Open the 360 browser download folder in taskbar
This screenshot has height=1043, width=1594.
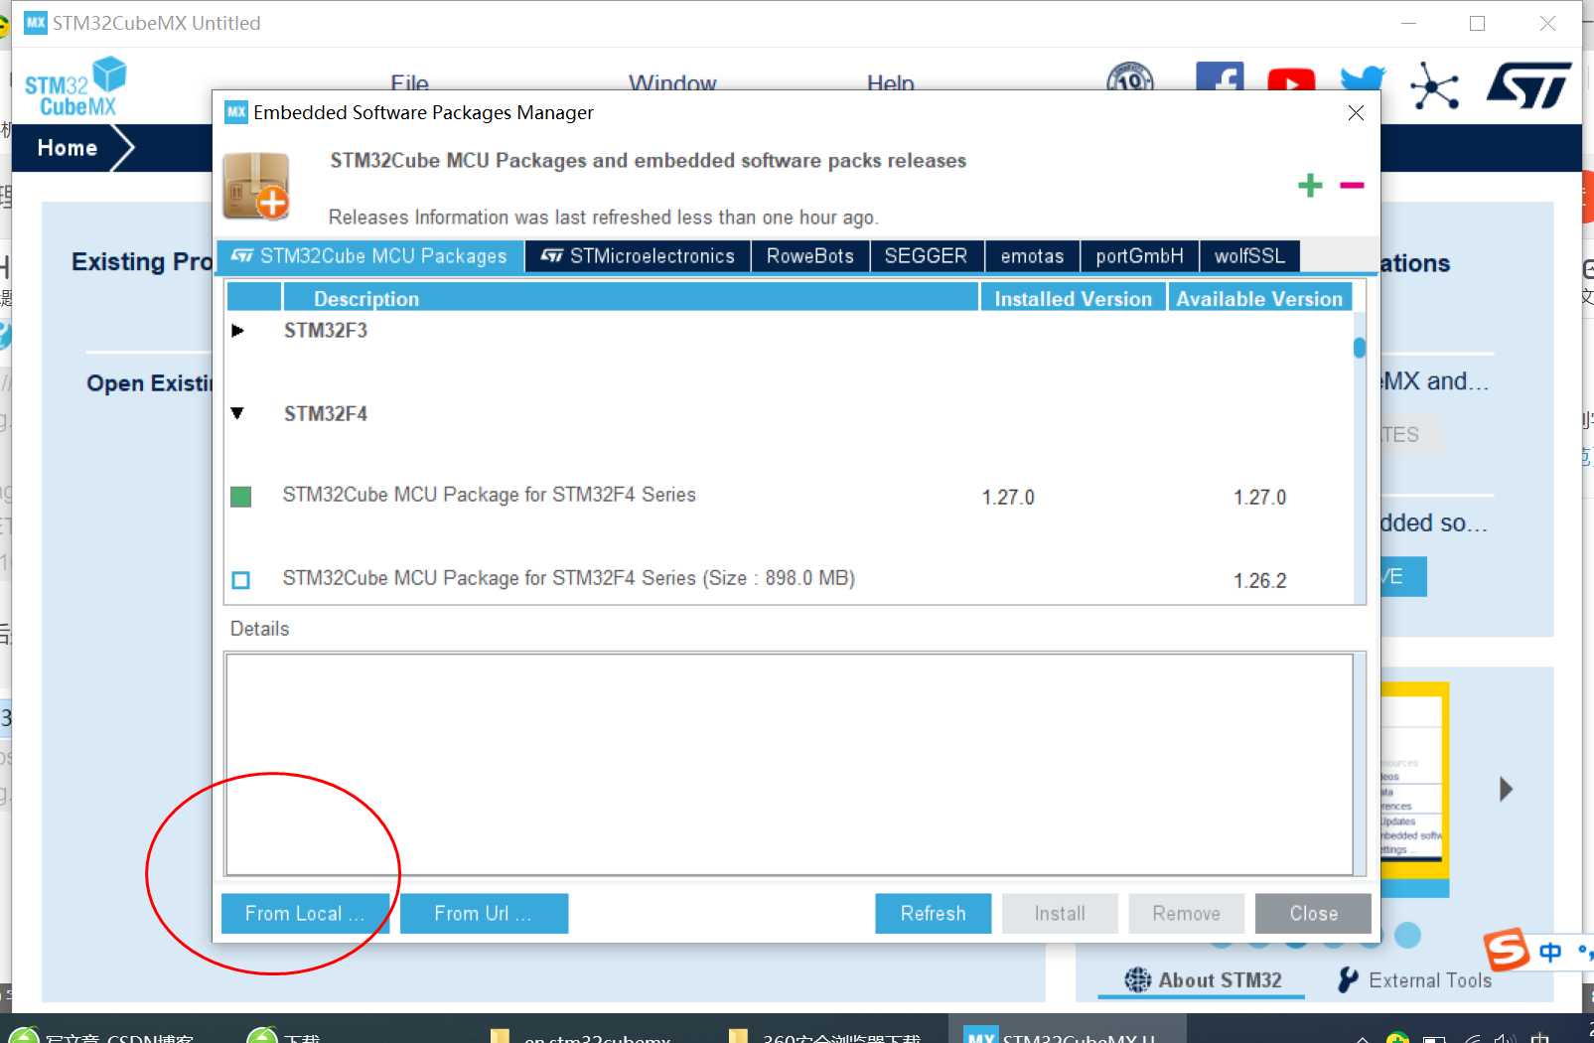coord(824,1034)
